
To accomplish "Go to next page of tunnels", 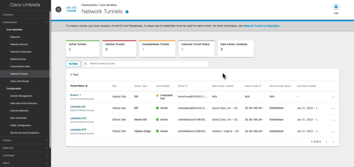I will point(334,142).
